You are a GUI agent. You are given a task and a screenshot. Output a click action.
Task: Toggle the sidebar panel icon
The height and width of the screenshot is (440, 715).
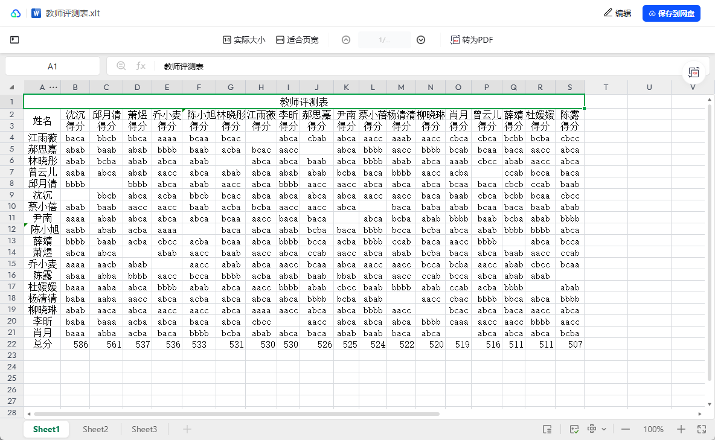pos(14,40)
